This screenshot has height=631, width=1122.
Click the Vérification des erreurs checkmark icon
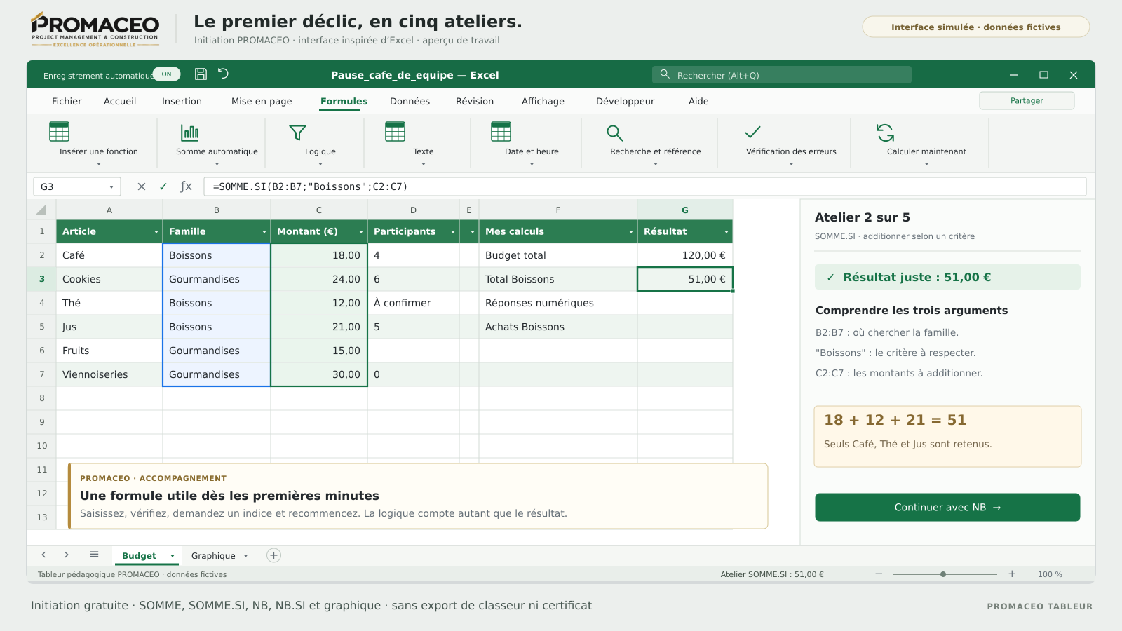tap(752, 132)
